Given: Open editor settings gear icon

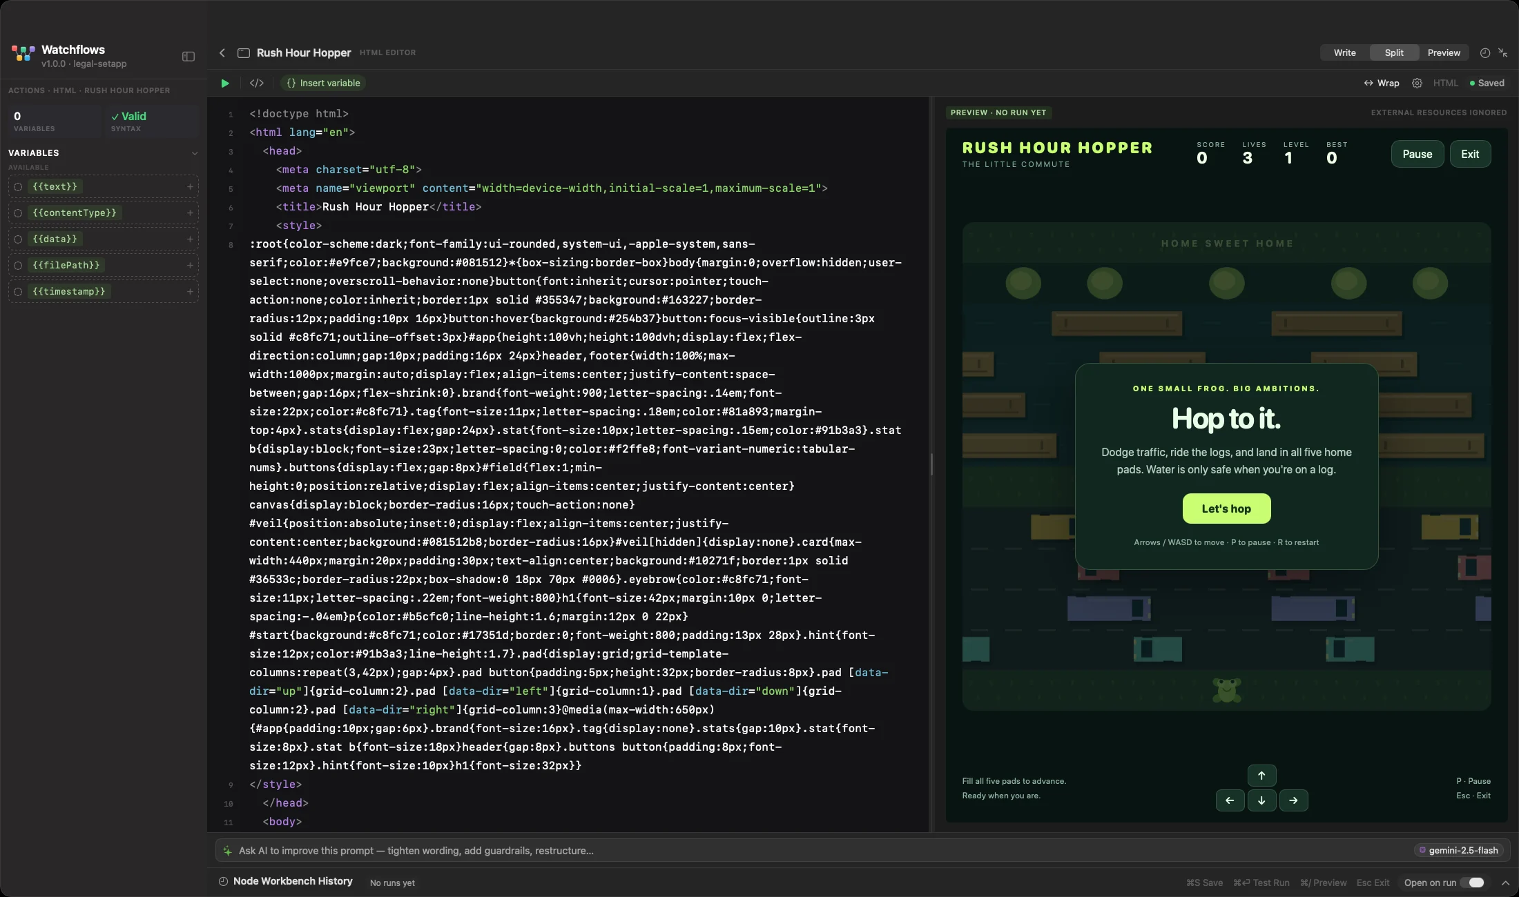Looking at the screenshot, I should click(x=1417, y=83).
